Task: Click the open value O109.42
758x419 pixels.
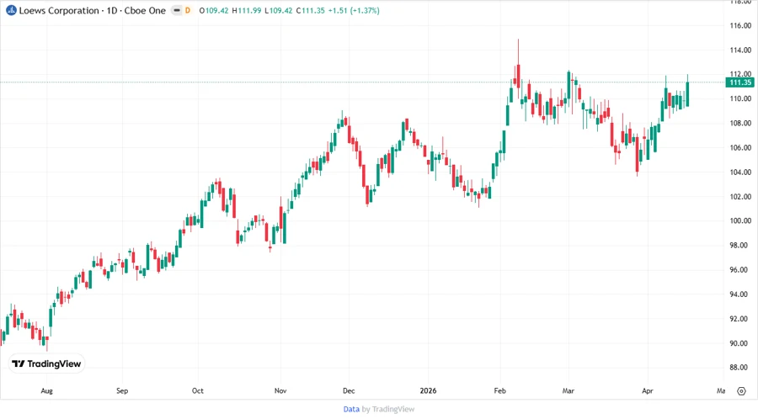Action: pyautogui.click(x=214, y=10)
